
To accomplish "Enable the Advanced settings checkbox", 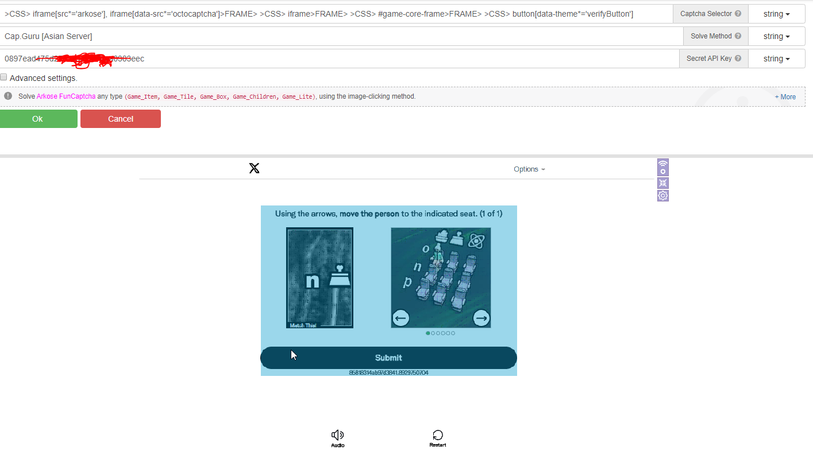I will [x=3, y=77].
